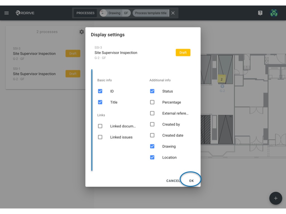
Task: Click the Process template title chip
Action: (151, 13)
